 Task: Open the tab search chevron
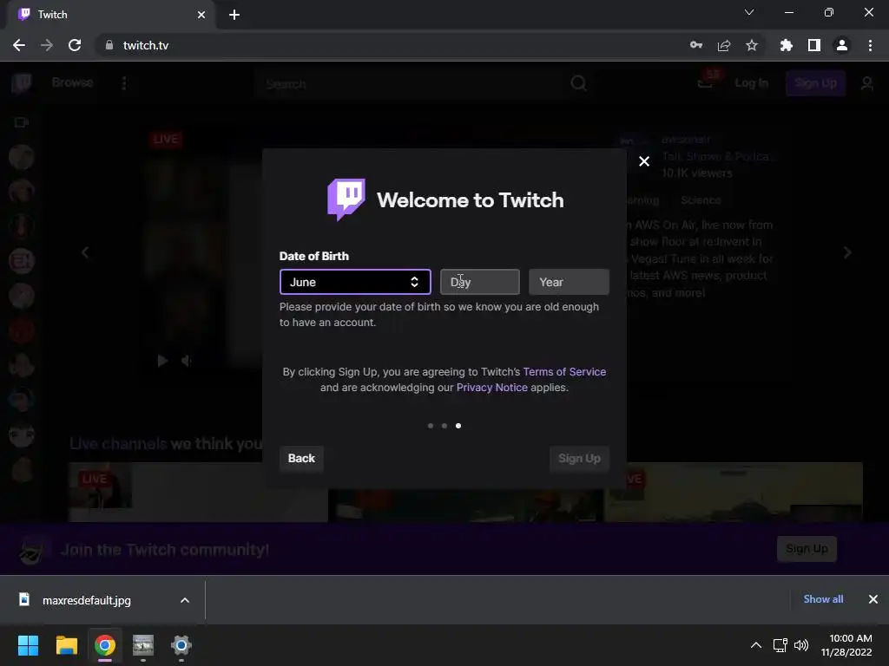pos(749,12)
